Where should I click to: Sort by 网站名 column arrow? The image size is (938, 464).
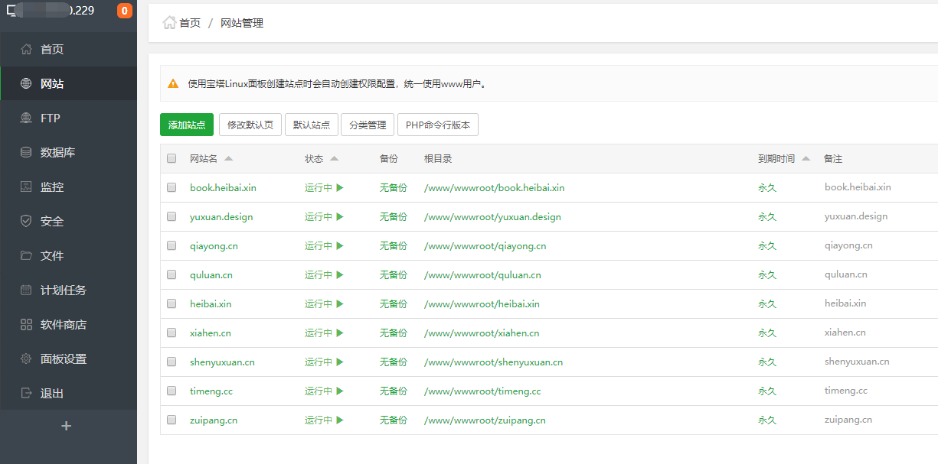[x=228, y=158]
